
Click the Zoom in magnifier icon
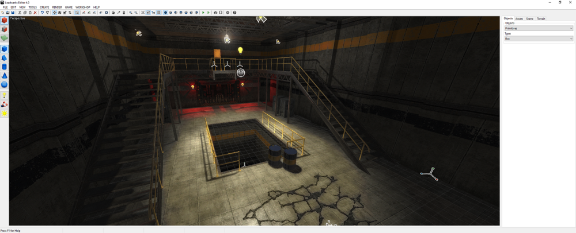[x=130, y=13]
